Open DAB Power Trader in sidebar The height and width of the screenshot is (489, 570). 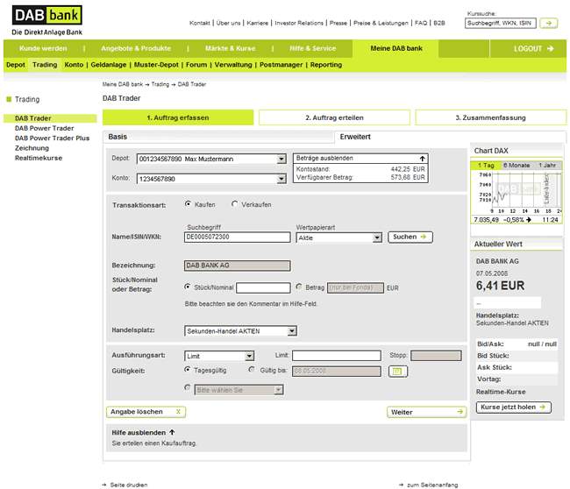(x=45, y=128)
